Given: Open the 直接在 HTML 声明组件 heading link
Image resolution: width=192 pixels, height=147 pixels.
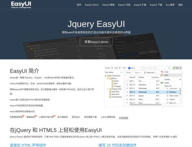Looking at the screenshot, I should coord(28,145).
